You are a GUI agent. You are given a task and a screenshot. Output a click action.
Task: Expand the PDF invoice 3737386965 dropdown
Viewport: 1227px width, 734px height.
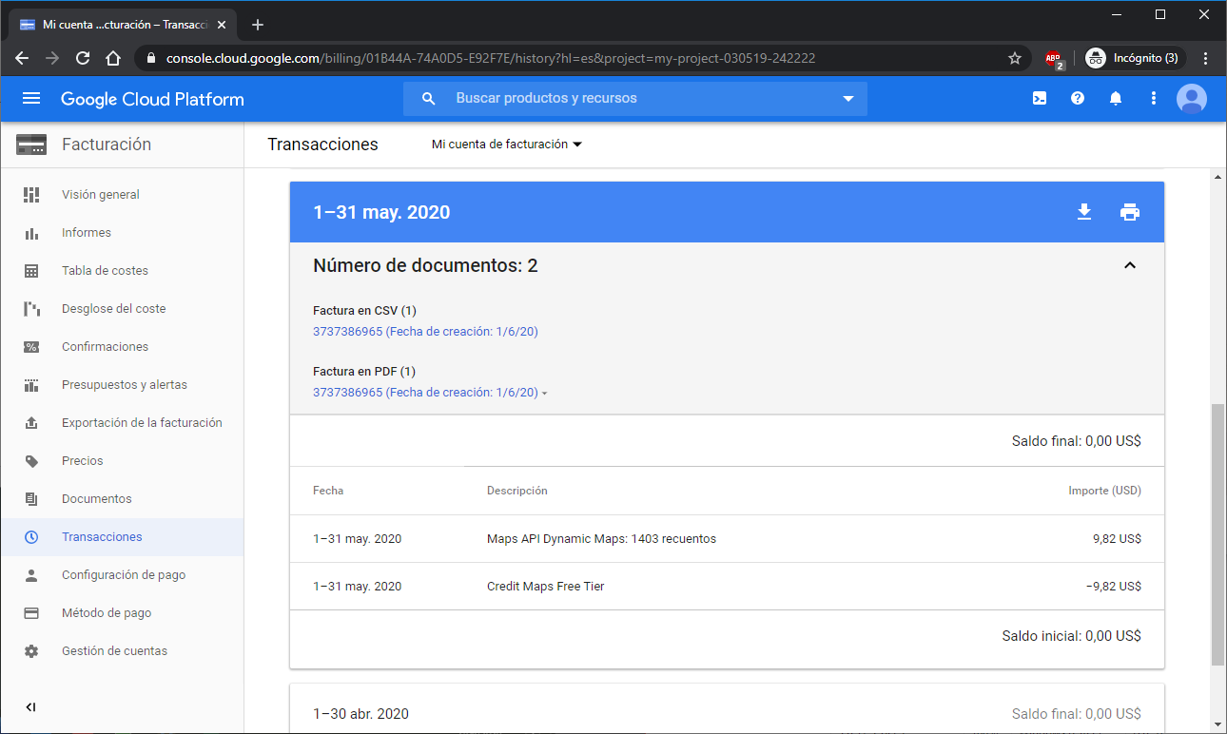click(x=544, y=393)
